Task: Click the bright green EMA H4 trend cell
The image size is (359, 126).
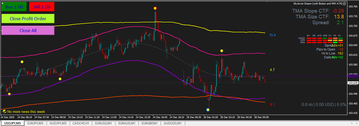Action: click(335, 42)
